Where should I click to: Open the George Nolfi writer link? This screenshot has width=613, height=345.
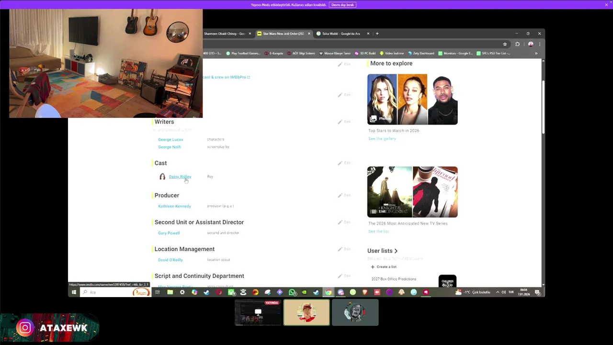pos(170,147)
